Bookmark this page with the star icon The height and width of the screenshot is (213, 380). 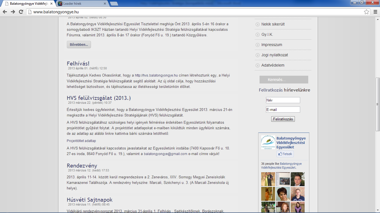pos(367,12)
